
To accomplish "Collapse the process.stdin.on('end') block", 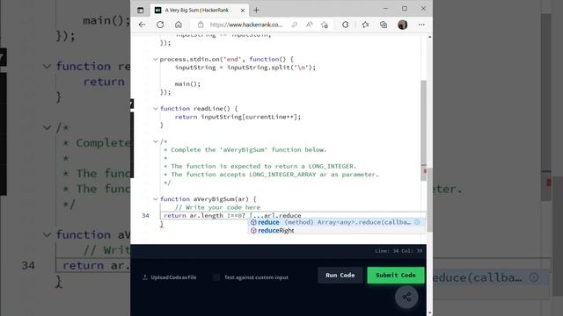I will 156,59.
